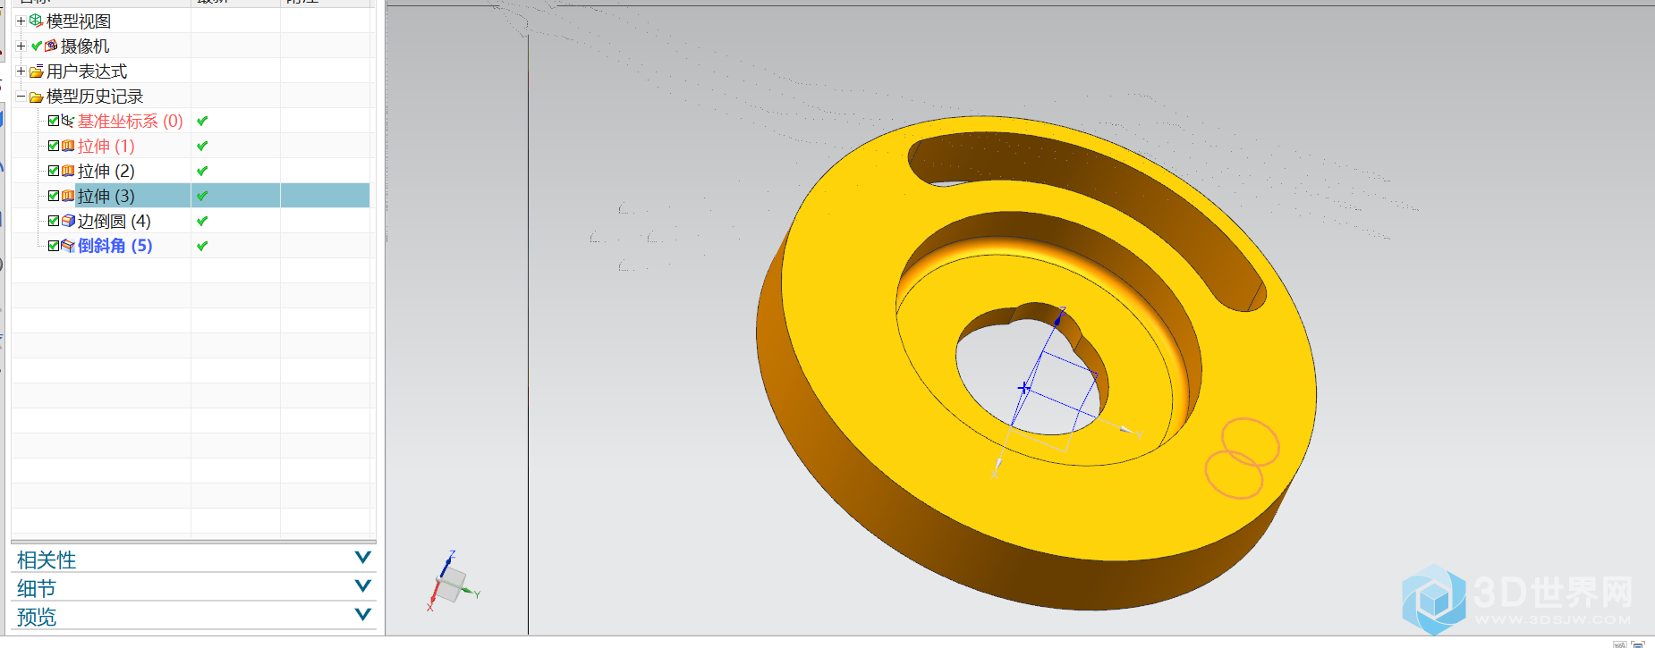Select the 基准坐标系 (0) feature
The height and width of the screenshot is (648, 1655).
[131, 121]
